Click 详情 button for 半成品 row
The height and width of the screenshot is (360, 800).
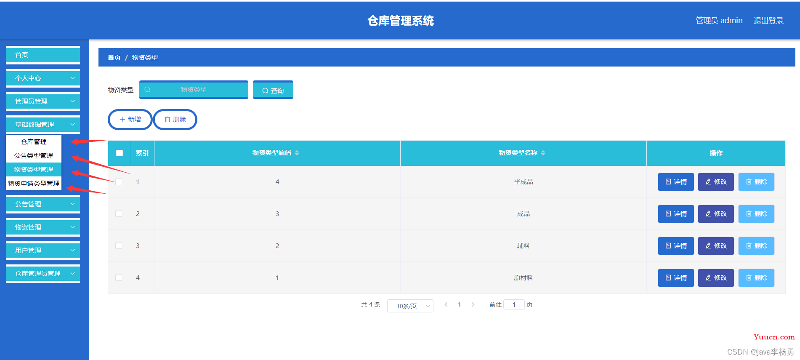(676, 182)
